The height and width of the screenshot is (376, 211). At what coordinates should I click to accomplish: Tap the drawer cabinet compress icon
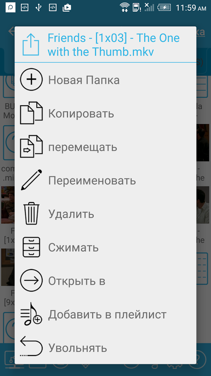click(31, 247)
